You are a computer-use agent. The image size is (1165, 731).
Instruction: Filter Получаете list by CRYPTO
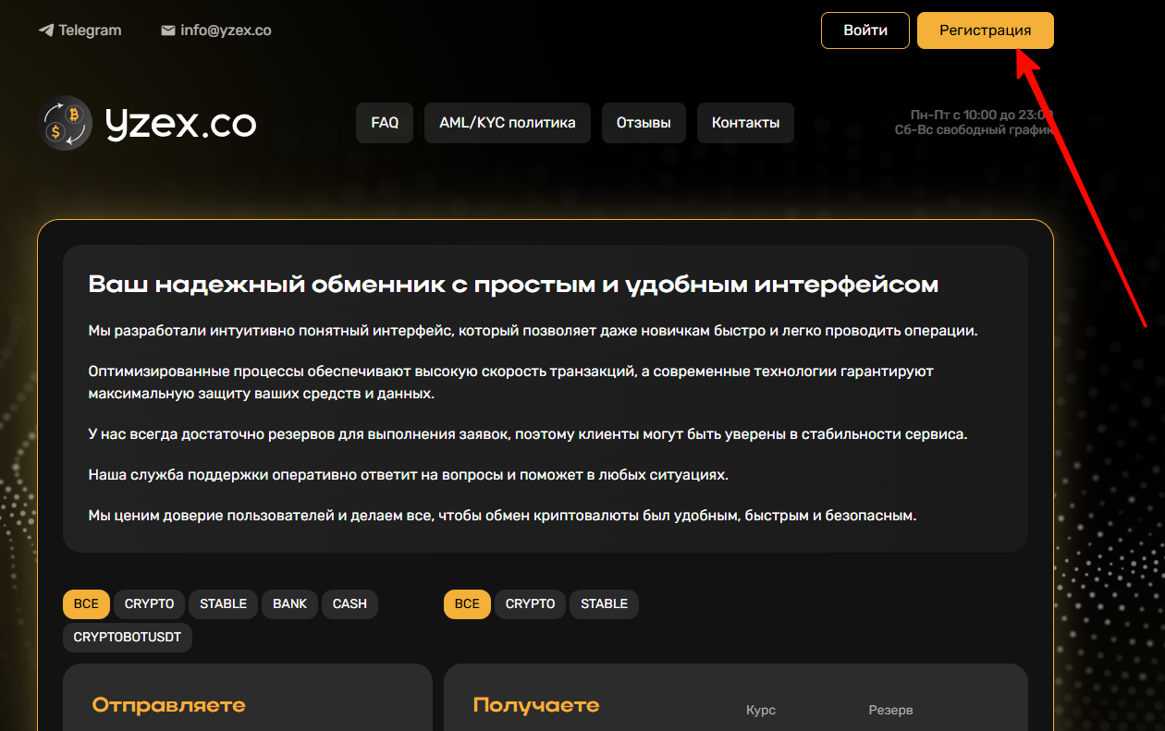[x=530, y=603]
